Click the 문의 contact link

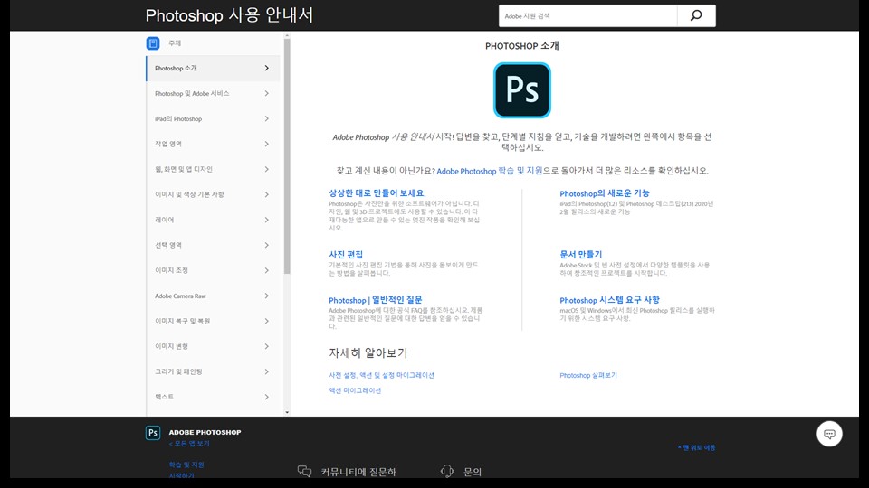473,472
